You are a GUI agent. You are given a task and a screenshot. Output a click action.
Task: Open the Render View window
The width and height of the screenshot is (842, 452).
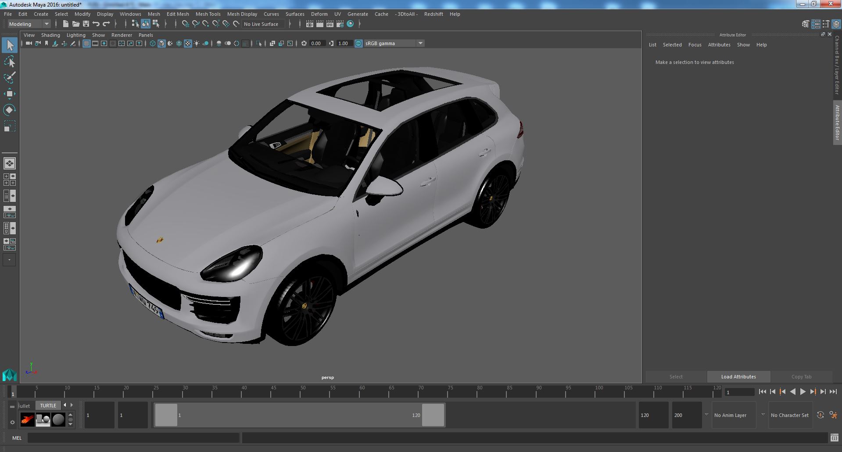click(310, 24)
